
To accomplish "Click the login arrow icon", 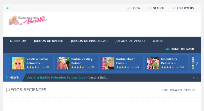I will pos(128,8).
